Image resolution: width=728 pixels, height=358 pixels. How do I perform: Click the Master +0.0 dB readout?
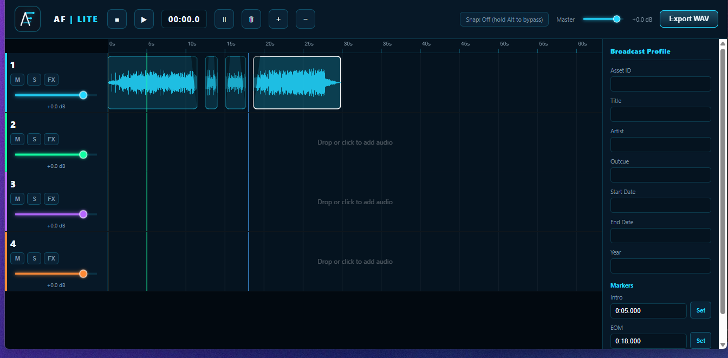[x=642, y=19]
